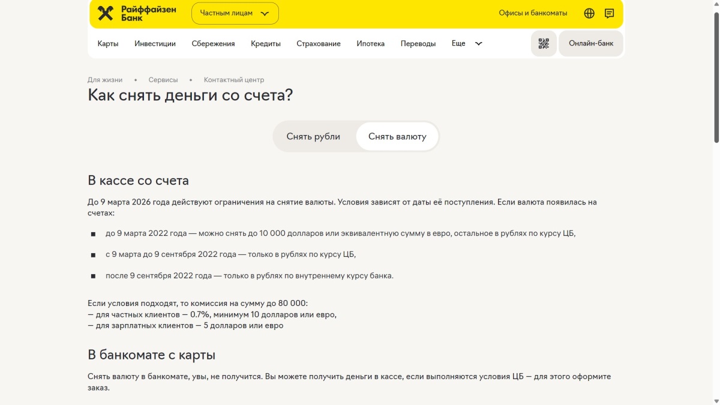Go to Контактный центр breadcrumb
This screenshot has height=405, width=720.
pyautogui.click(x=234, y=80)
